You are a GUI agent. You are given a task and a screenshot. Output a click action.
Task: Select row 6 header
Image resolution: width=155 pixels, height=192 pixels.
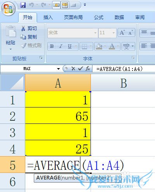pyautogui.click(x=12, y=181)
